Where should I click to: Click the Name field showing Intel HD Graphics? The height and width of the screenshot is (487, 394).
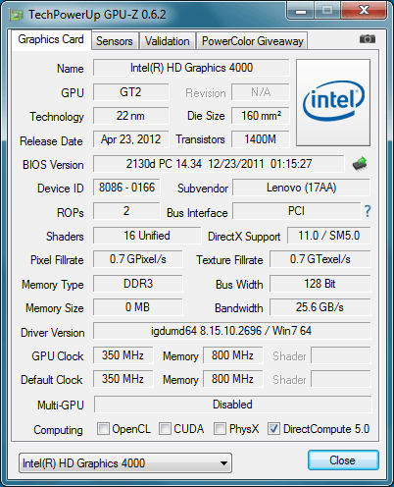191,68
